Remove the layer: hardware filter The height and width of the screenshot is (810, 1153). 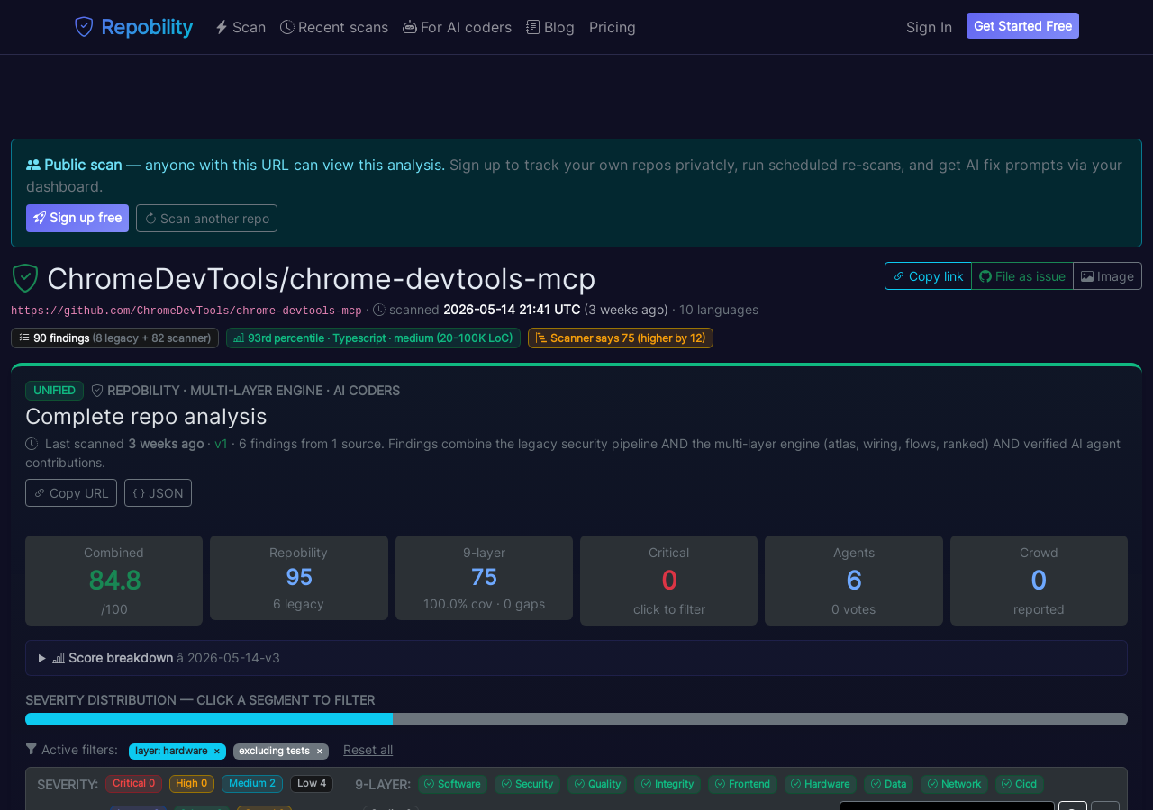tap(216, 751)
